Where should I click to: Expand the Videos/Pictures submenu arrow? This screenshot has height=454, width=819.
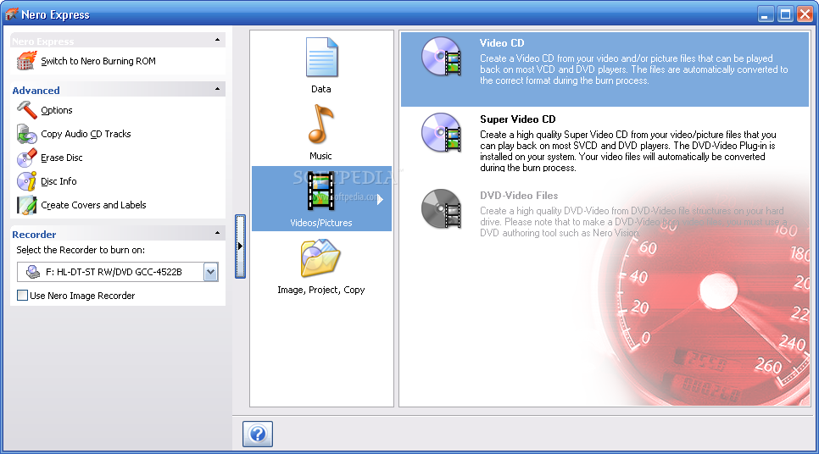click(x=380, y=199)
